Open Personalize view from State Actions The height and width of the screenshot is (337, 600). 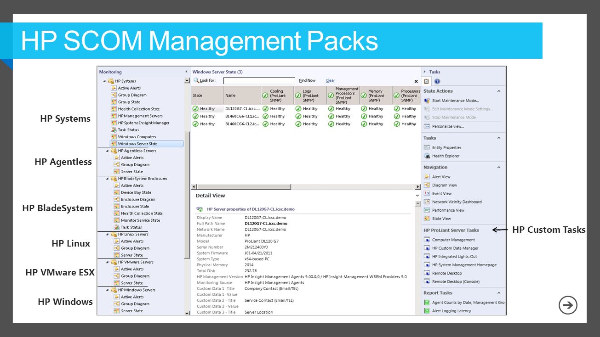click(448, 126)
